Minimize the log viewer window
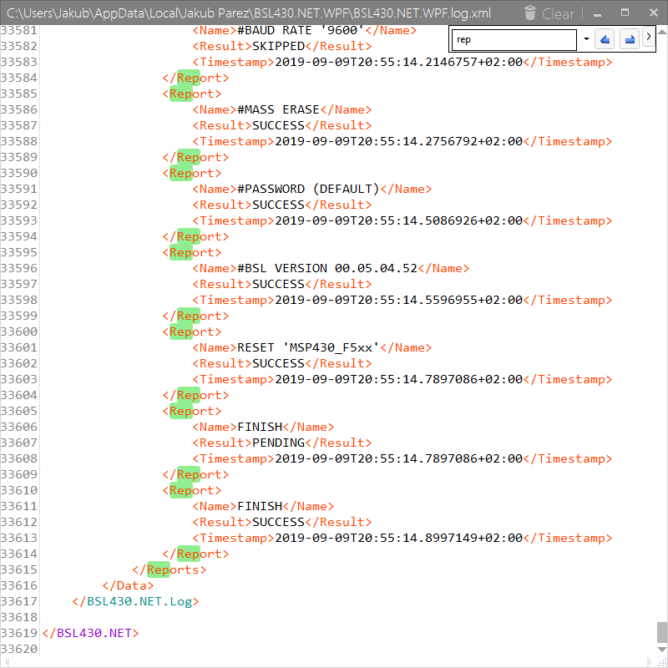668x668 pixels. coord(597,13)
